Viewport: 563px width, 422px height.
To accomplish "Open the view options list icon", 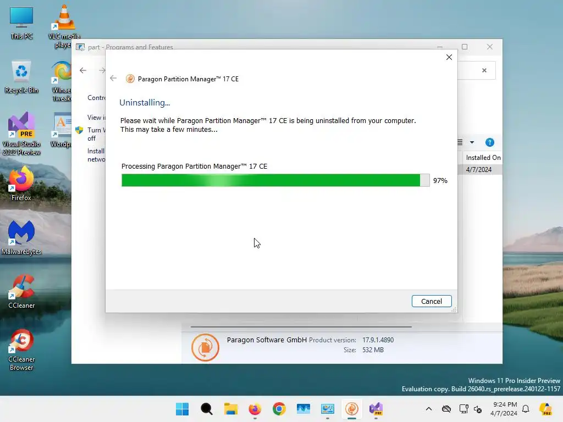I will point(460,142).
